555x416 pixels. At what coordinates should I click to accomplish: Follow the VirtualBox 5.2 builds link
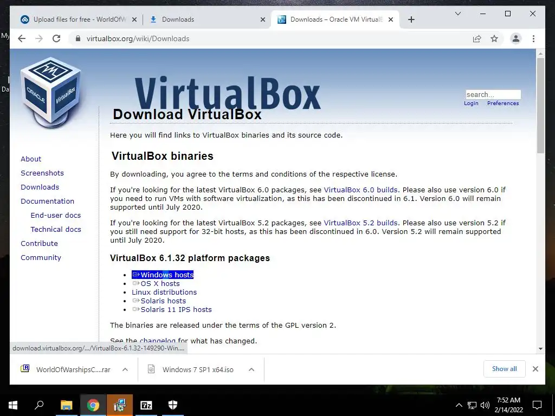coord(360,223)
